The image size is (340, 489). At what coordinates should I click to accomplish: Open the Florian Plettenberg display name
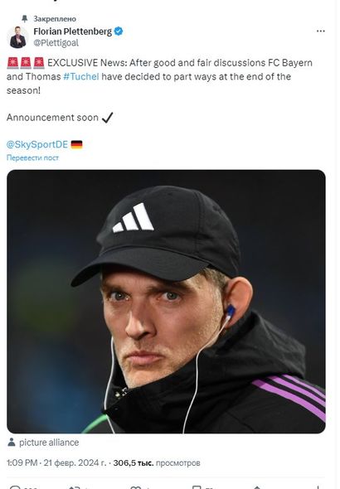tap(72, 31)
